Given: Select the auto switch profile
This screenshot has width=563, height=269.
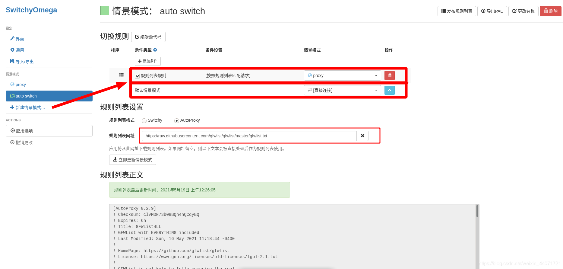Looking at the screenshot, I should coord(49,96).
